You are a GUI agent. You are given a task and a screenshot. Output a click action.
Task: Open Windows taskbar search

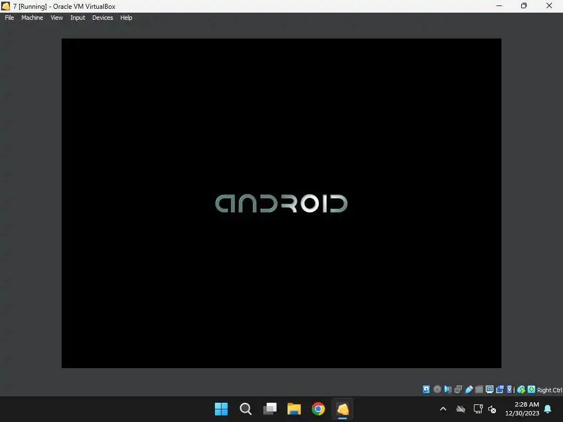tap(246, 409)
